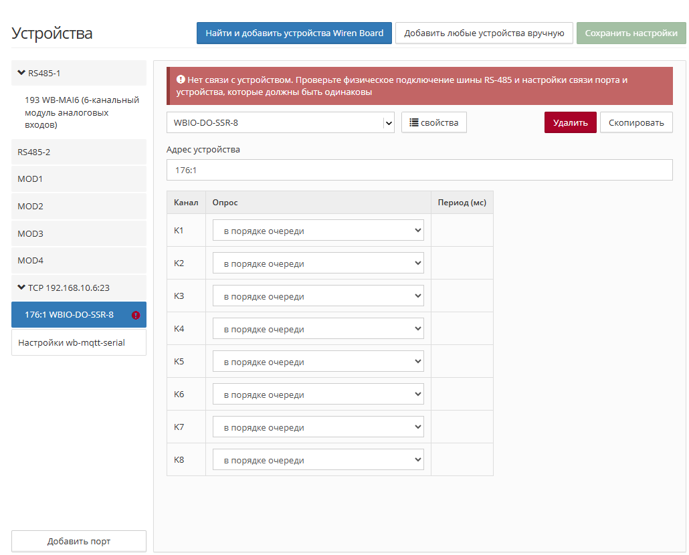Click the Адрес устройства label
The width and height of the screenshot is (689, 555).
203,149
